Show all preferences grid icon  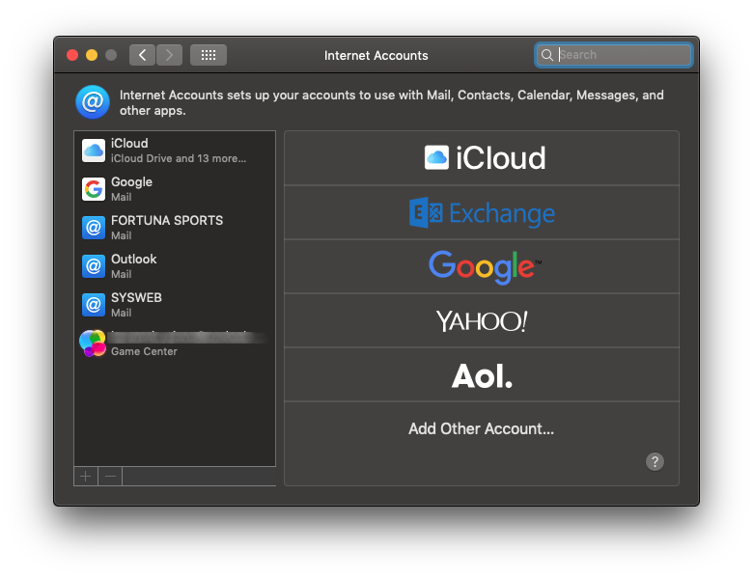click(x=209, y=55)
